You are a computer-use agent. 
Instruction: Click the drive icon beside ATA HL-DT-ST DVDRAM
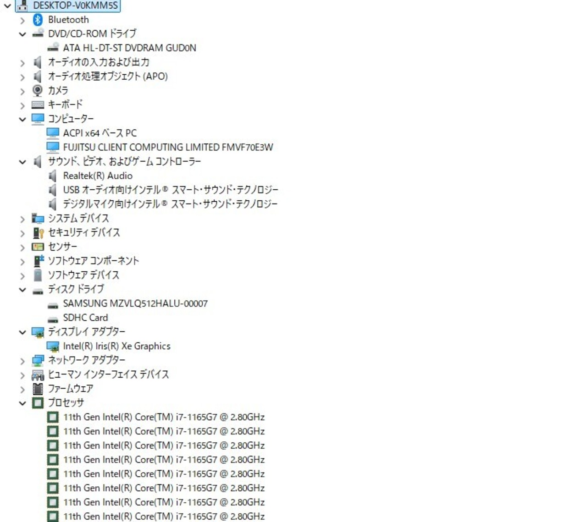(x=53, y=48)
